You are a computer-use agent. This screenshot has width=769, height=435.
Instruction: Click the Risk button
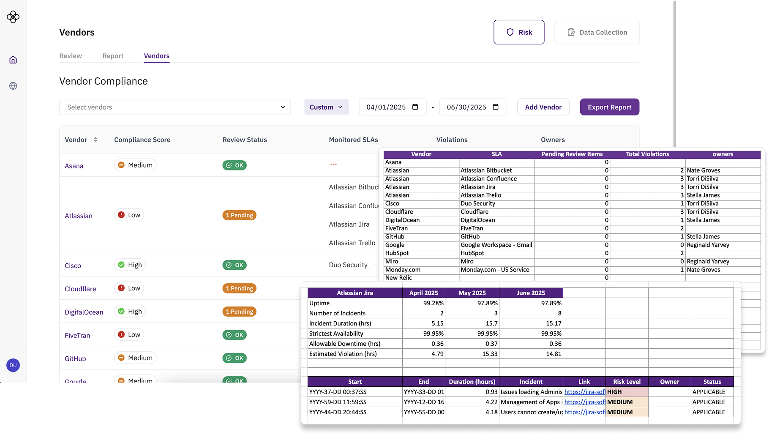pyautogui.click(x=519, y=32)
